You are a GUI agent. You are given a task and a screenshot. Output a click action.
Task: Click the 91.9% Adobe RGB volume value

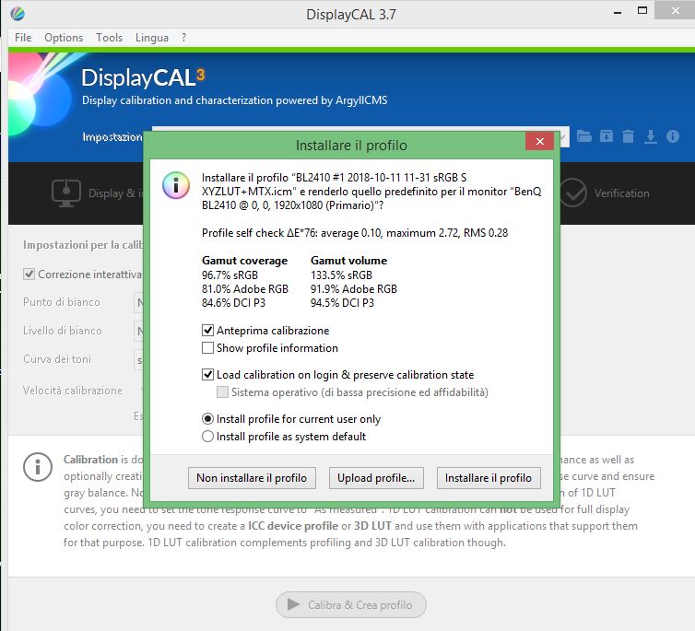pyautogui.click(x=354, y=289)
